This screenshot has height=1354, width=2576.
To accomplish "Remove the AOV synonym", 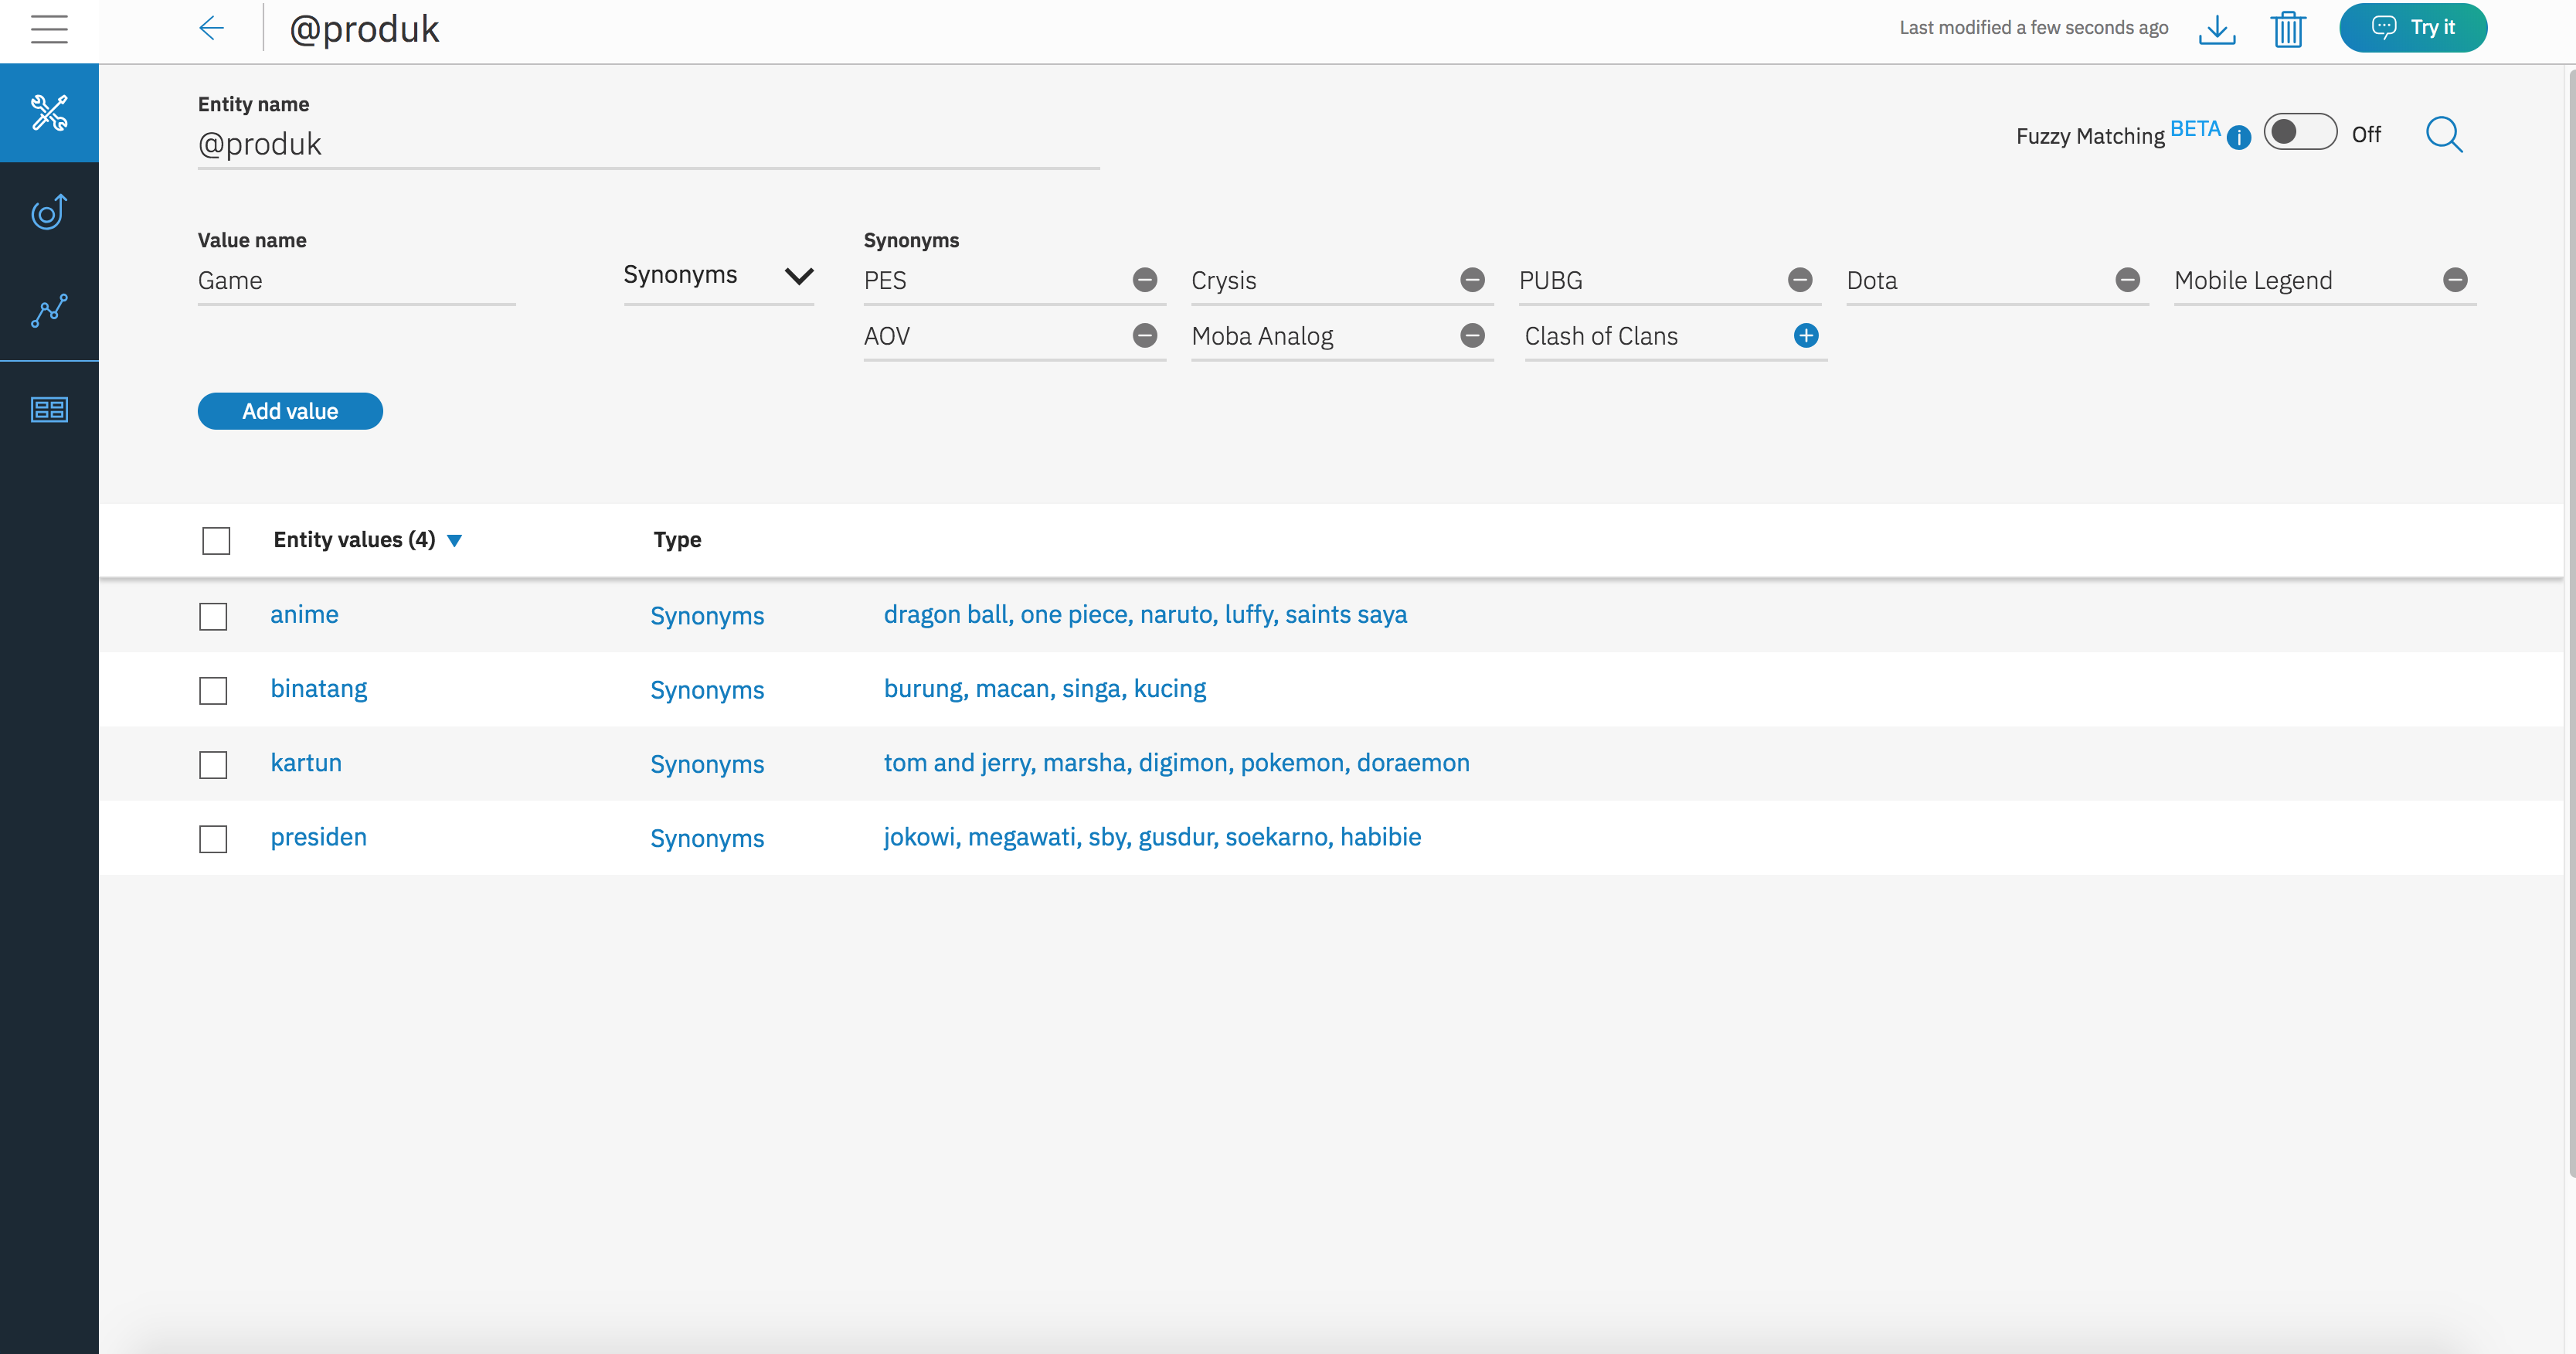I will click(1145, 336).
